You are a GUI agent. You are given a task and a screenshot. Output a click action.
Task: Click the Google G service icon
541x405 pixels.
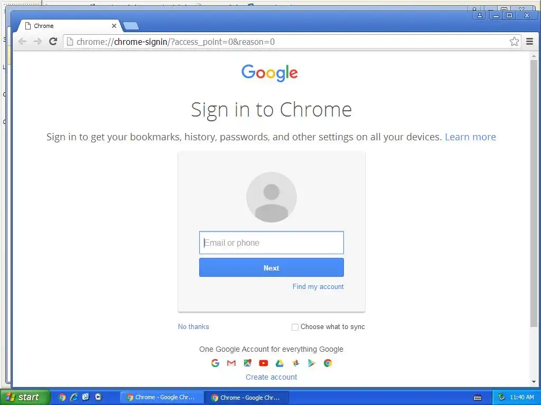(216, 363)
